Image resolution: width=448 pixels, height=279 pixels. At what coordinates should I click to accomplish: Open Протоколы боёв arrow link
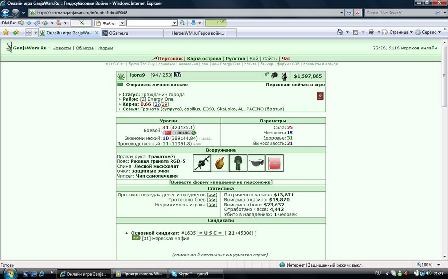(211, 200)
